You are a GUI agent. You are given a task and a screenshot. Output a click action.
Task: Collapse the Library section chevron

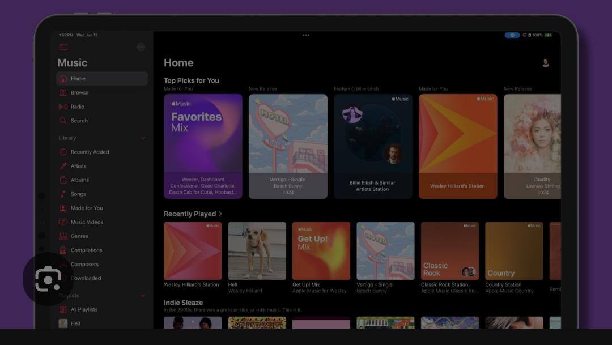coord(143,138)
